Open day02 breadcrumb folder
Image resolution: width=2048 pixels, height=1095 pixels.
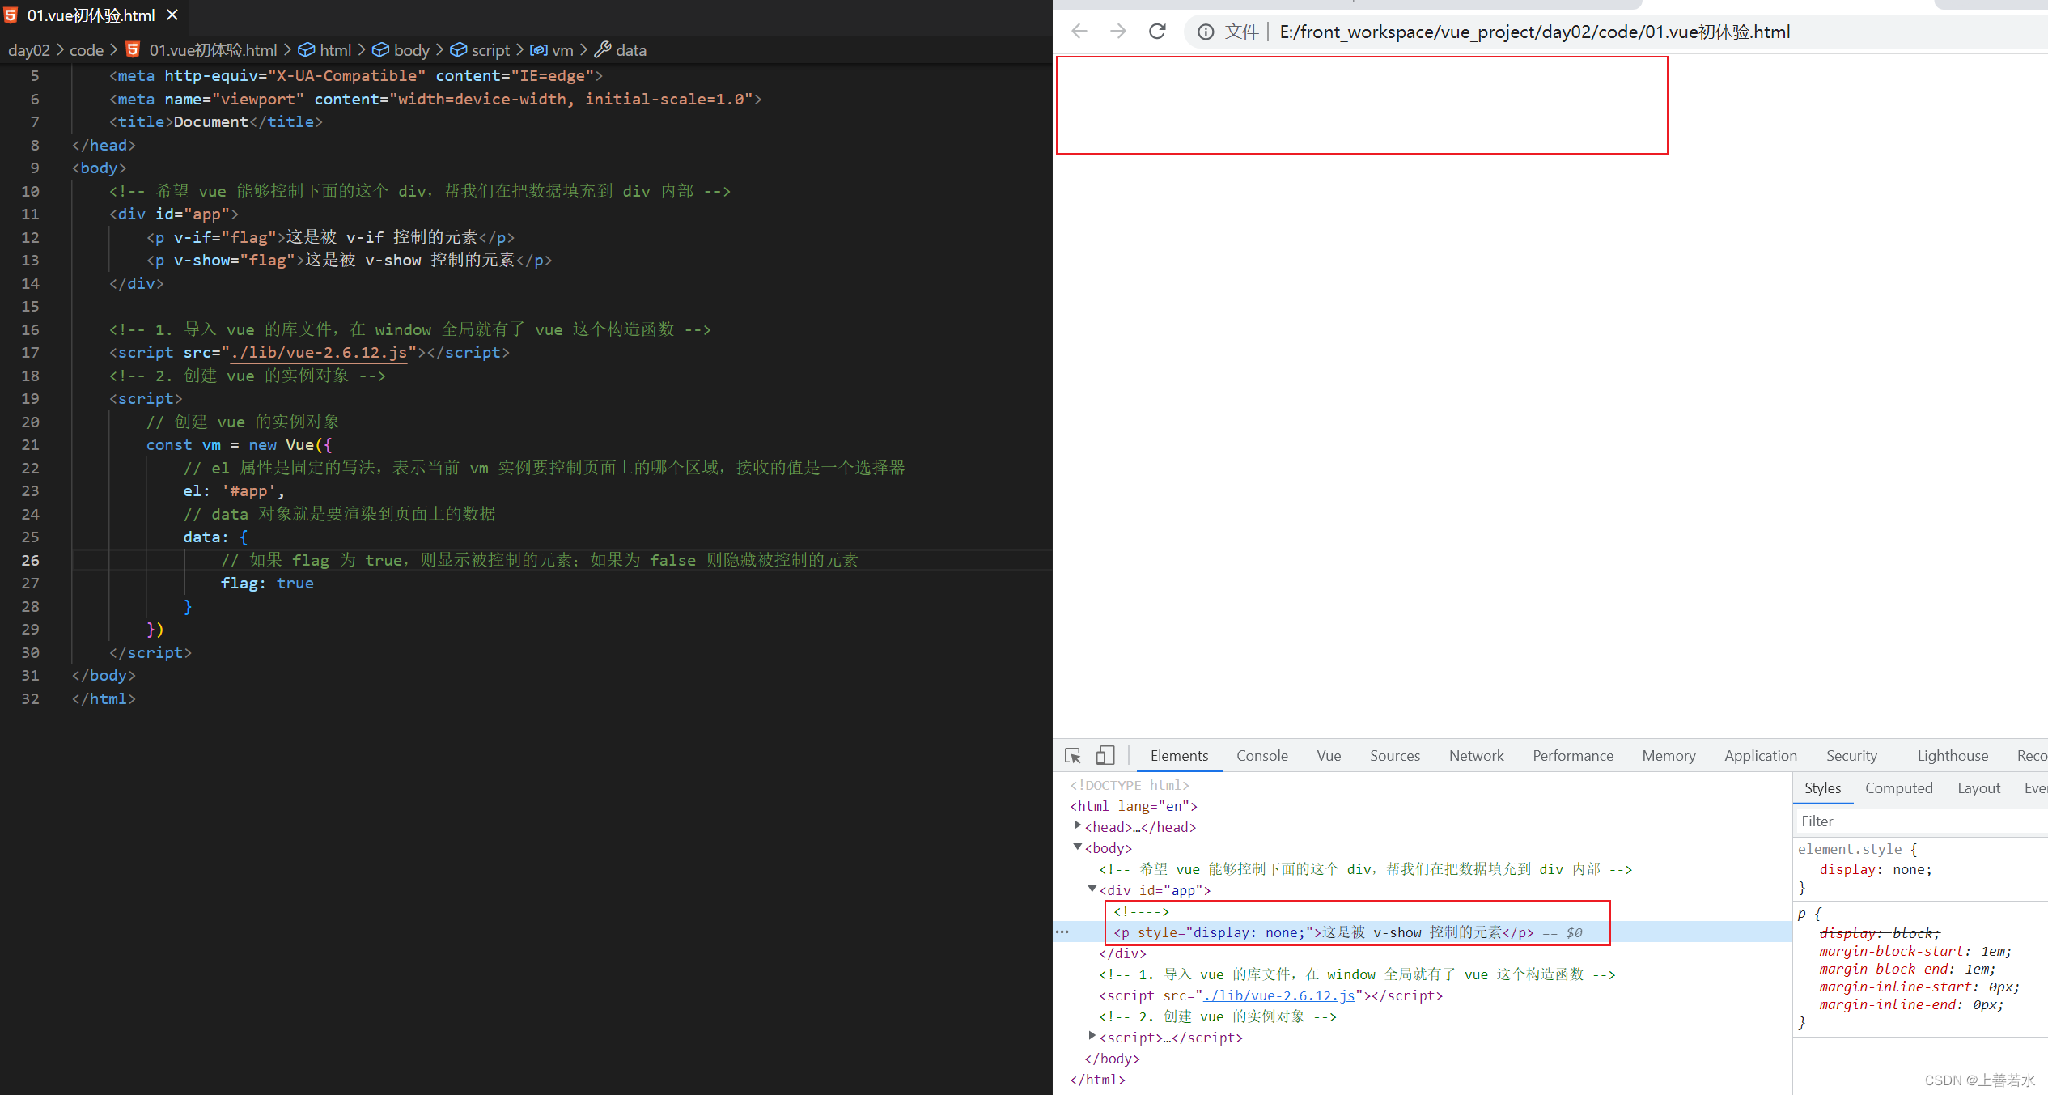coord(28,50)
